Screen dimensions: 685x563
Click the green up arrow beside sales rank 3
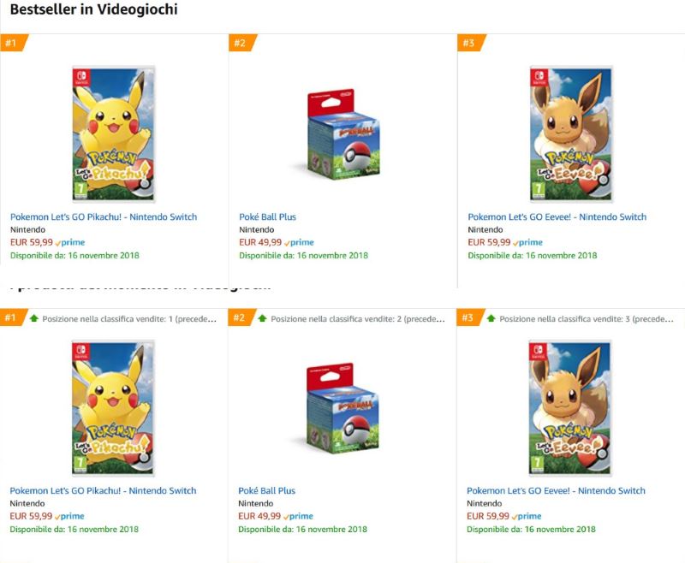point(491,318)
